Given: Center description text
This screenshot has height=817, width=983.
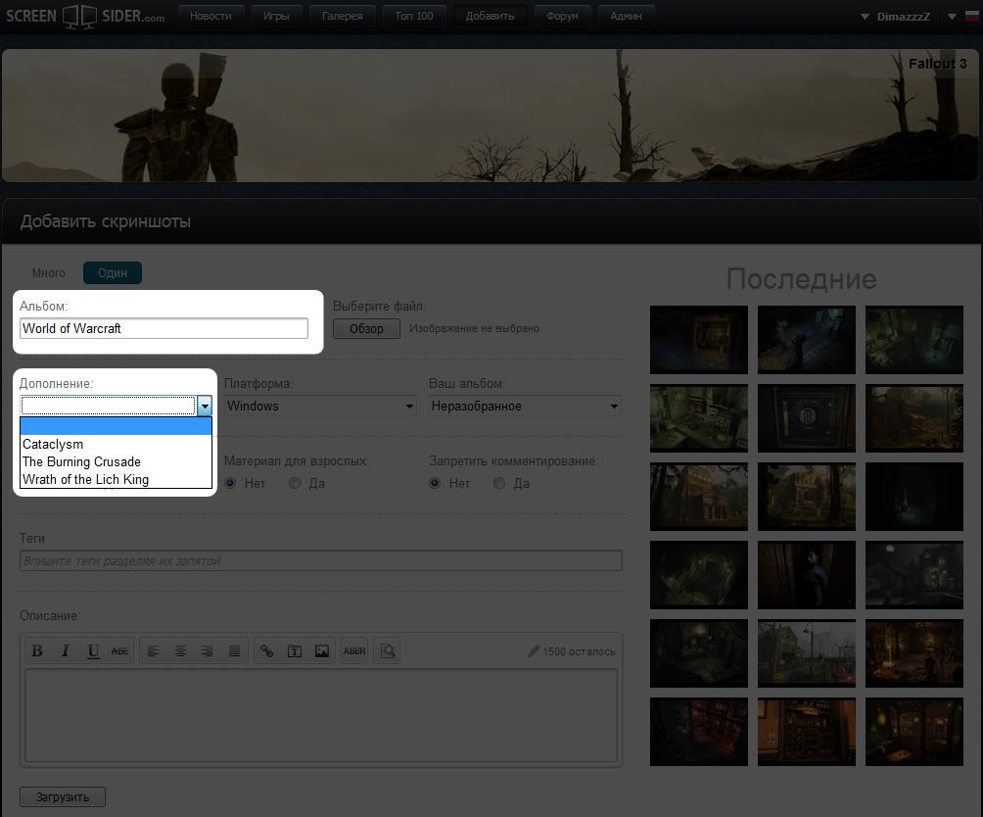Looking at the screenshot, I should [x=180, y=650].
